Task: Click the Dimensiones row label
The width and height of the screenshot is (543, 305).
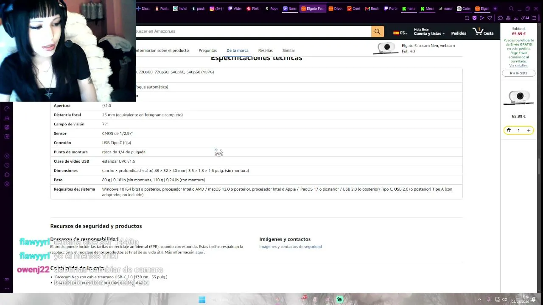Action: [x=66, y=171]
